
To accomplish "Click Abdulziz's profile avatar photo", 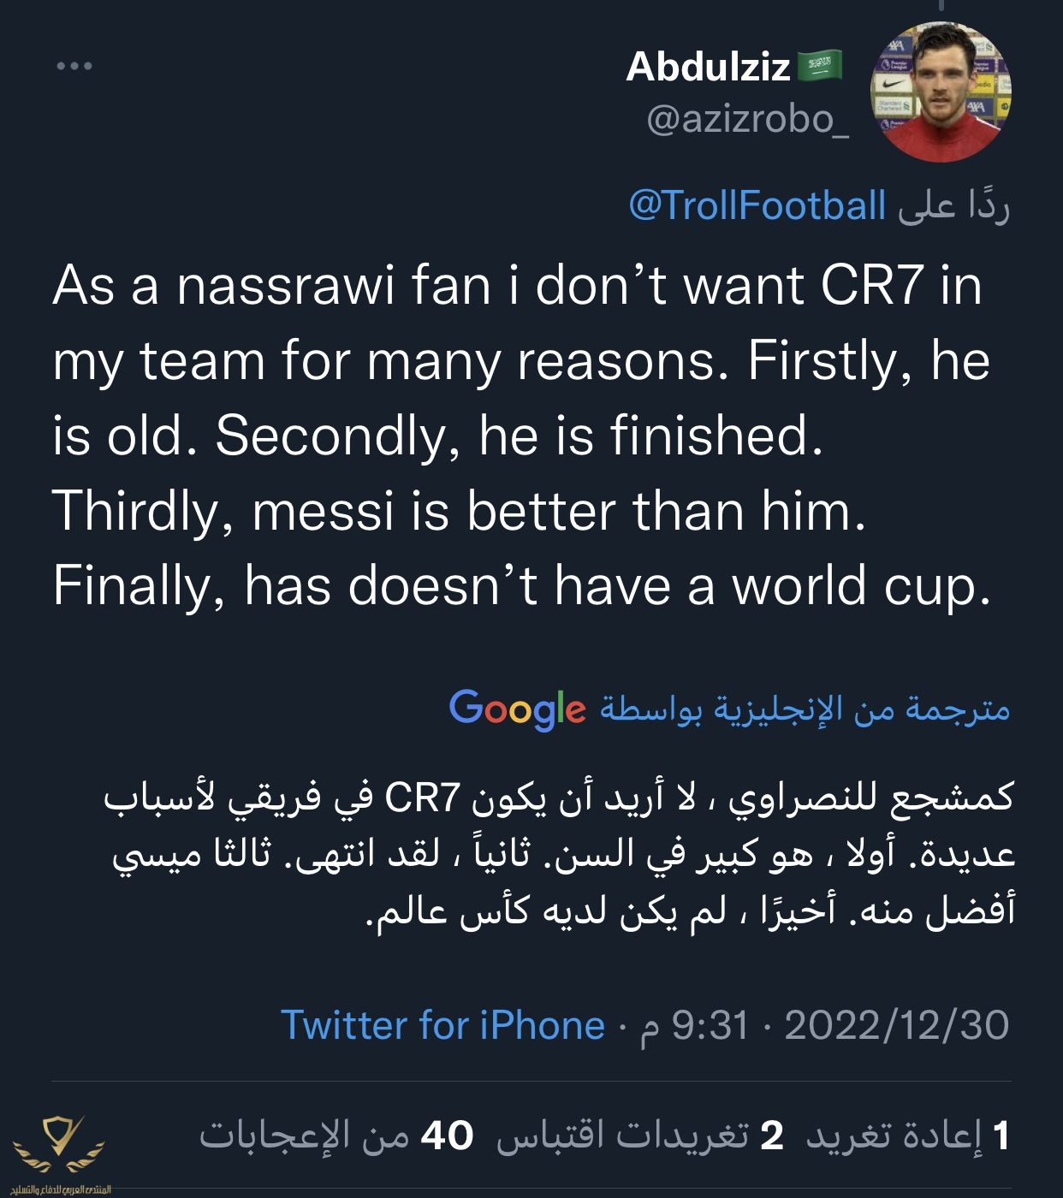I will [x=941, y=92].
